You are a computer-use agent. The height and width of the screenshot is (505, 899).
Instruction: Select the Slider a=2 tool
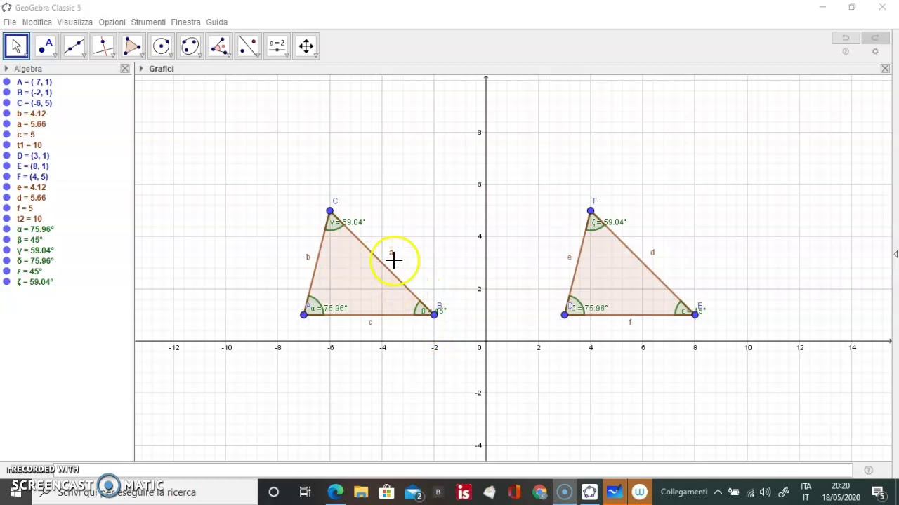click(277, 46)
